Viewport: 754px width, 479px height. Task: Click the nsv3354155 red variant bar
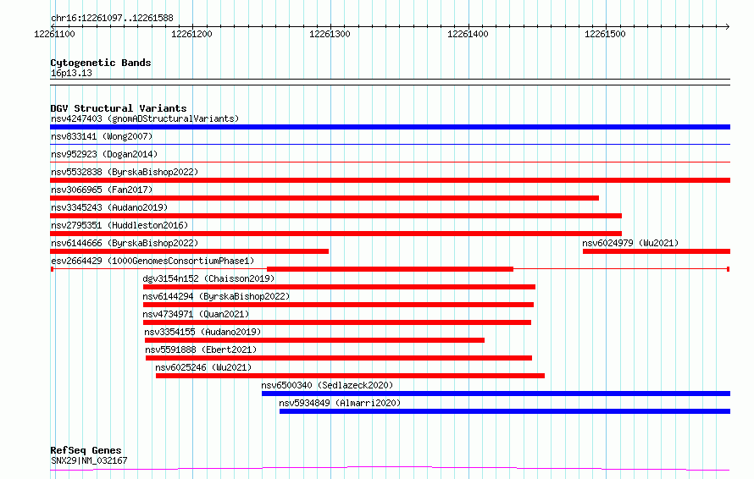point(314,340)
